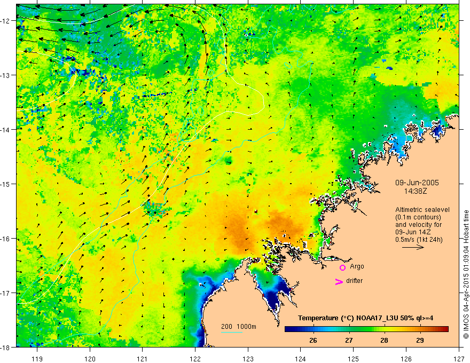The height and width of the screenshot is (363, 470).
Task: Click the '0.5m/s (1kt 24h)' text
Action: point(419,240)
